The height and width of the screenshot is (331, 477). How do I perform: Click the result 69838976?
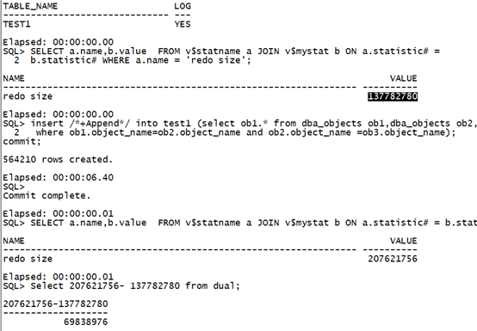pos(86,322)
